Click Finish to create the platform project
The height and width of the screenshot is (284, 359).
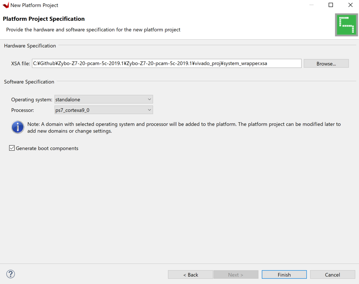tap(284, 275)
